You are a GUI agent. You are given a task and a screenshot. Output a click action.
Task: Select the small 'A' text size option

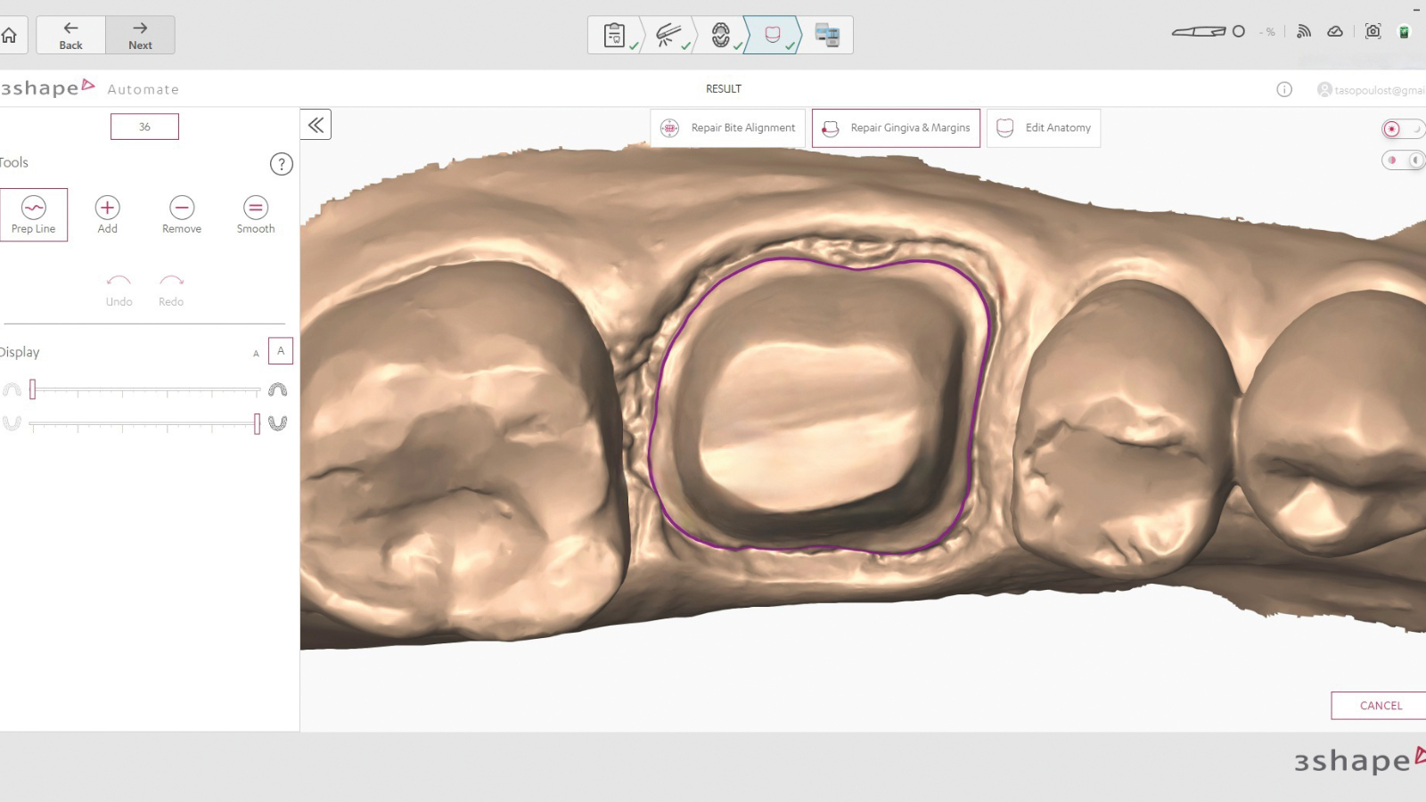pyautogui.click(x=256, y=354)
